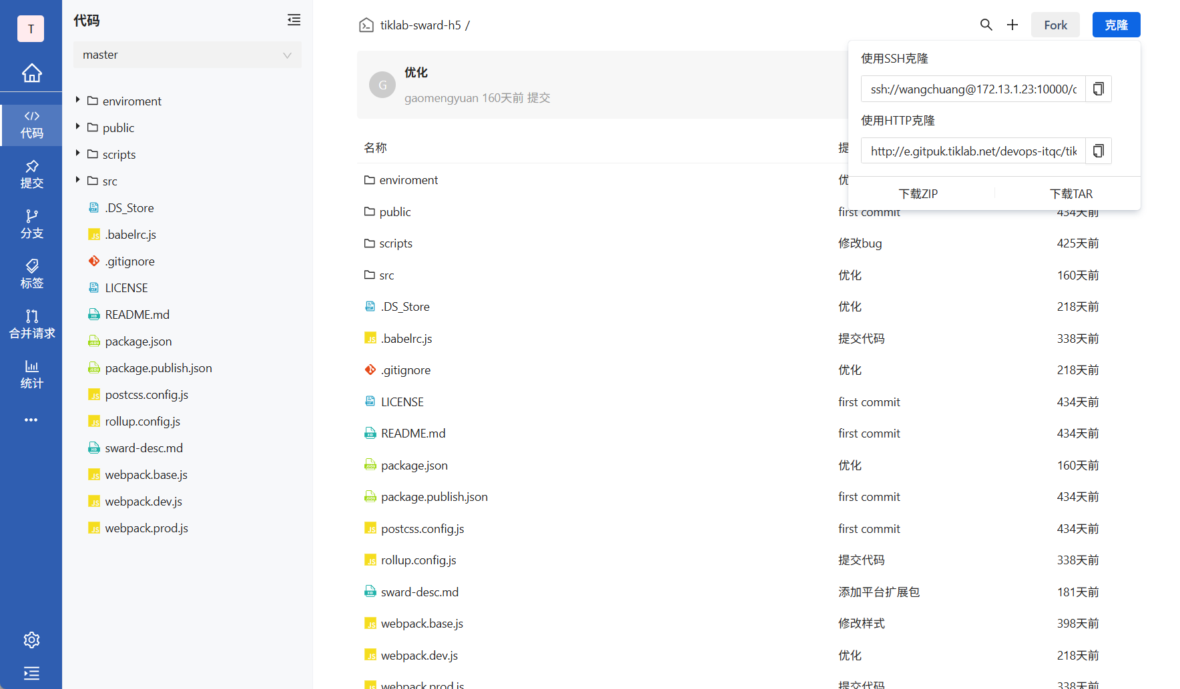The width and height of the screenshot is (1180, 689).
Task: Open the master branch dropdown
Action: point(188,55)
